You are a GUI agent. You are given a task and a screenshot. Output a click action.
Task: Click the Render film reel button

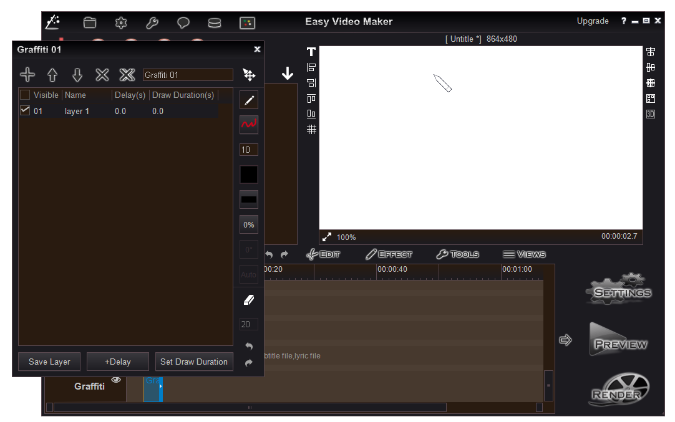click(x=619, y=390)
